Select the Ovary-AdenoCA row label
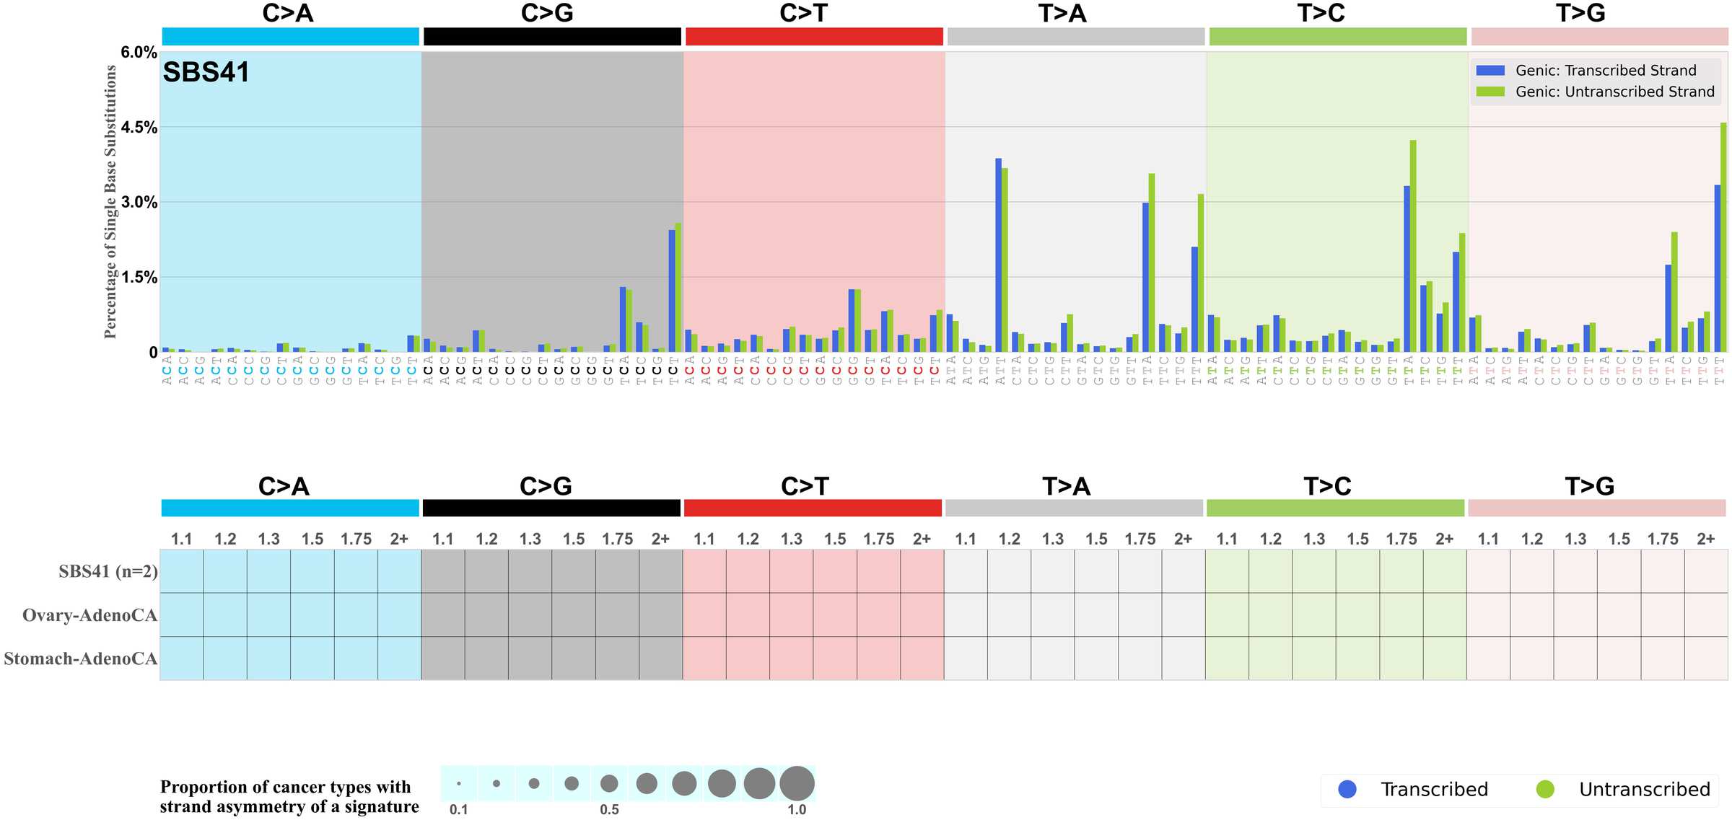Image resolution: width=1732 pixels, height=820 pixels. 89,615
